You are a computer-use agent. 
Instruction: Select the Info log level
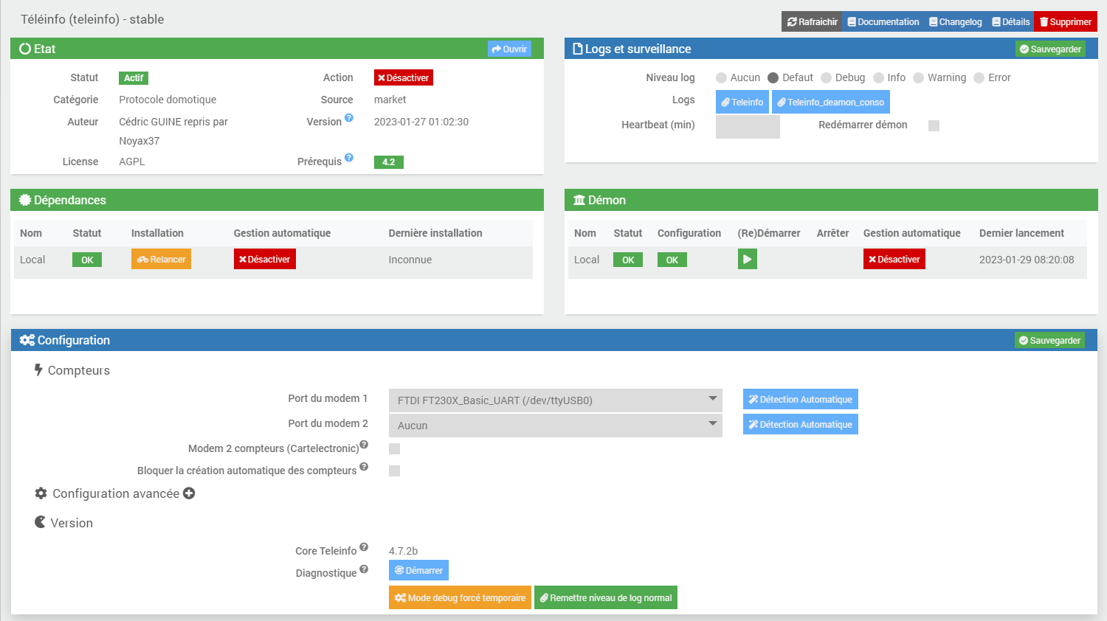coord(878,78)
